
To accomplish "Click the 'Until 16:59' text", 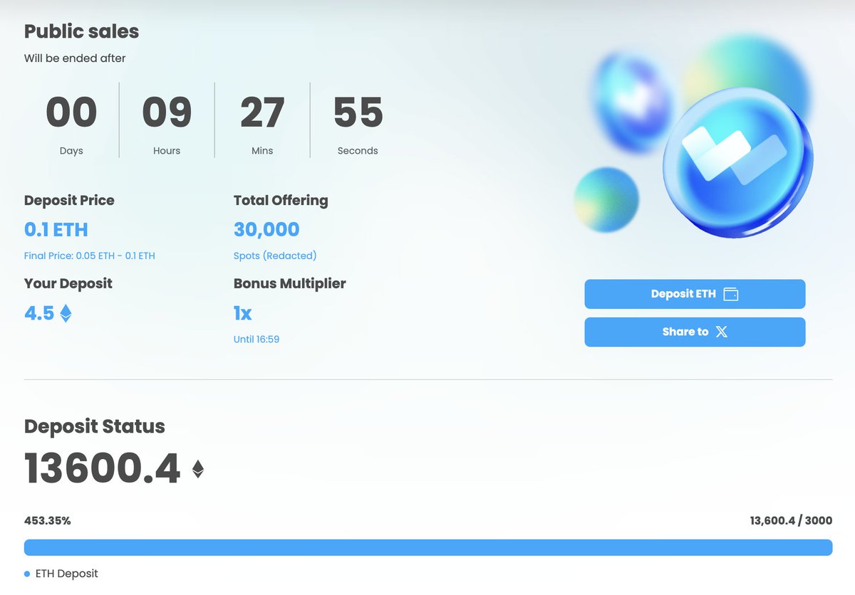I will pos(256,339).
